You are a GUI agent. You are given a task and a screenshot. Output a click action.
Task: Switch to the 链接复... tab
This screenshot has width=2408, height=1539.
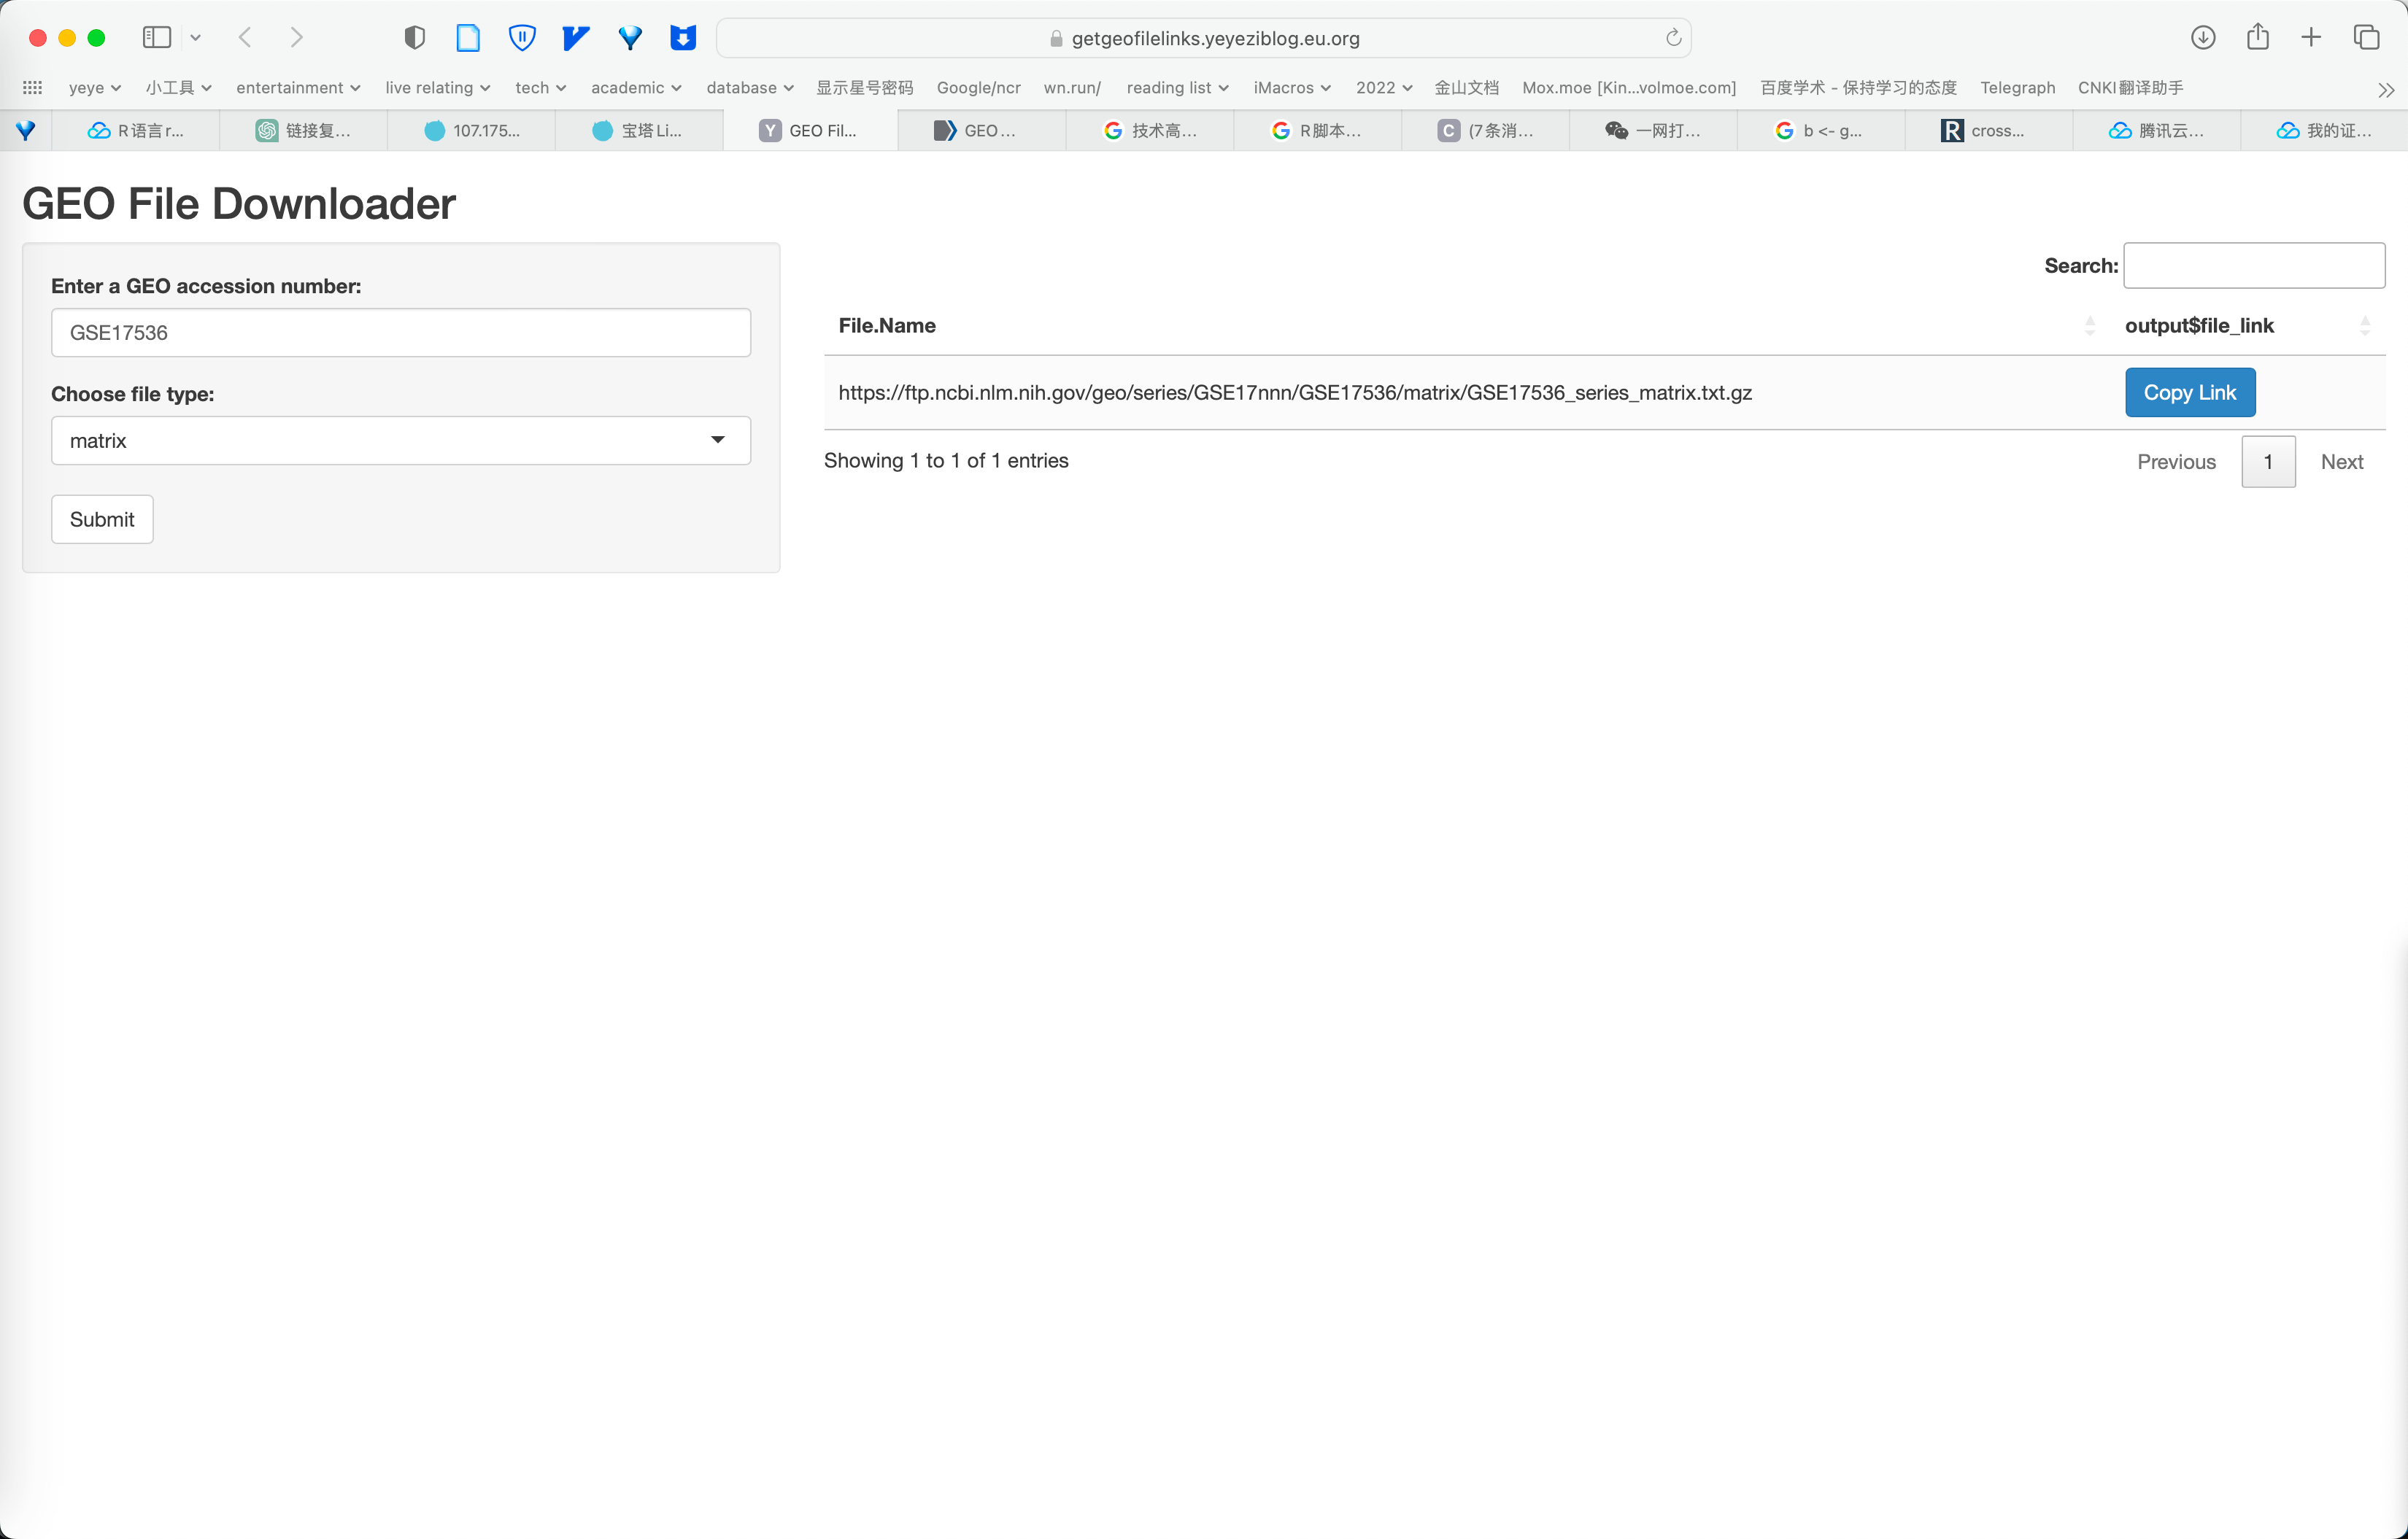[x=304, y=131]
